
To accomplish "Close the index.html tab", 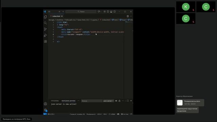I will [x=62, y=16].
